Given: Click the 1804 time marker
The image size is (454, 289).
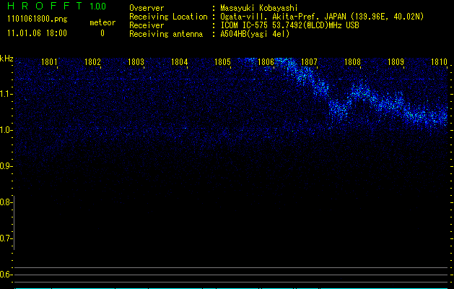Looking at the screenshot, I should point(179,62).
